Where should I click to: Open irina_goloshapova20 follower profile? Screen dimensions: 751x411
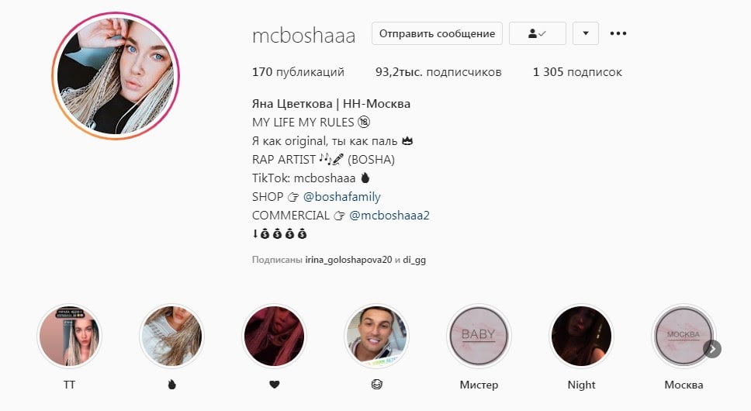(348, 260)
